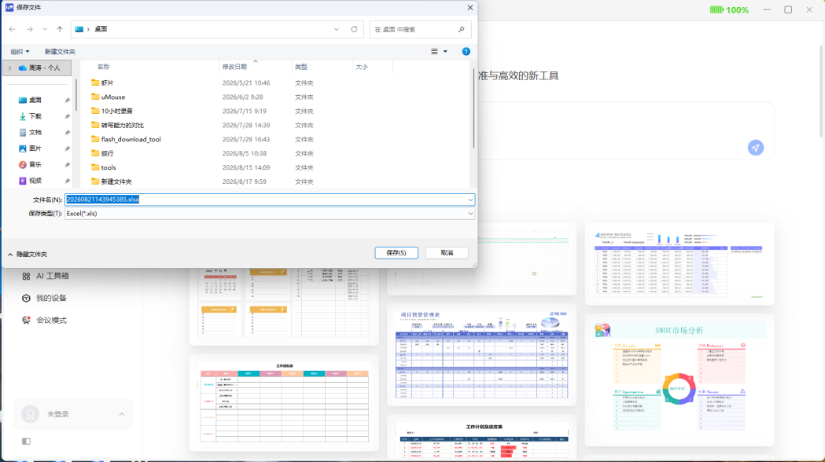Click the 取消 button
Image resolution: width=825 pixels, height=462 pixels.
447,253
